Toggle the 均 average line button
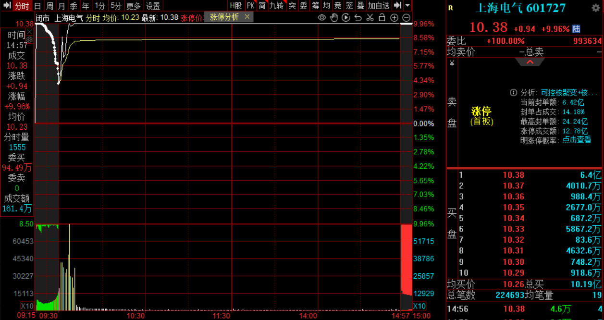Image resolution: width=604 pixels, height=320 pixels. click(327, 6)
